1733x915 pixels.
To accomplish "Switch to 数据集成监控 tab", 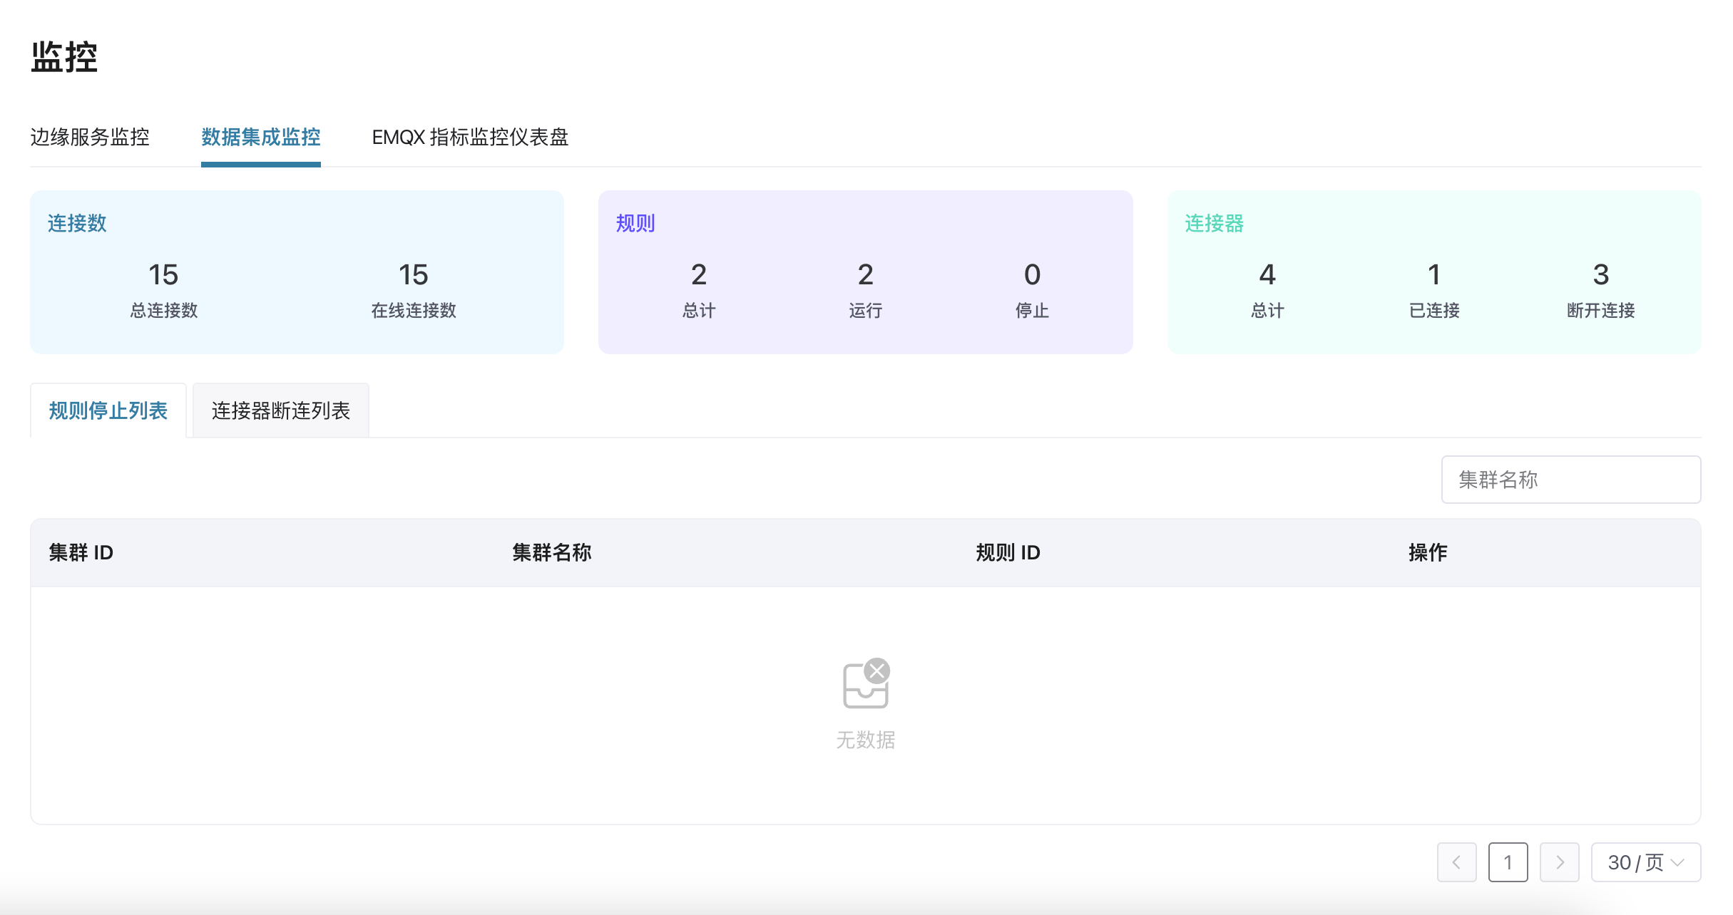I will pyautogui.click(x=260, y=137).
